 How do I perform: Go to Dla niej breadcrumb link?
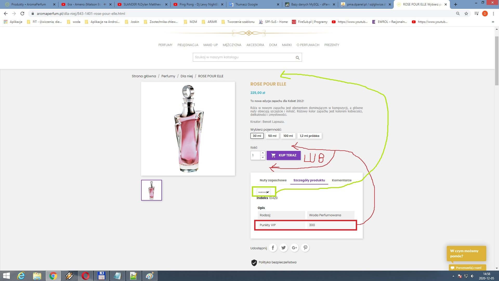(187, 76)
